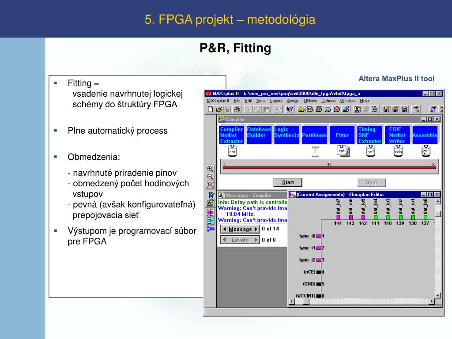Click the save-and-check red checkmark icon

point(387,109)
